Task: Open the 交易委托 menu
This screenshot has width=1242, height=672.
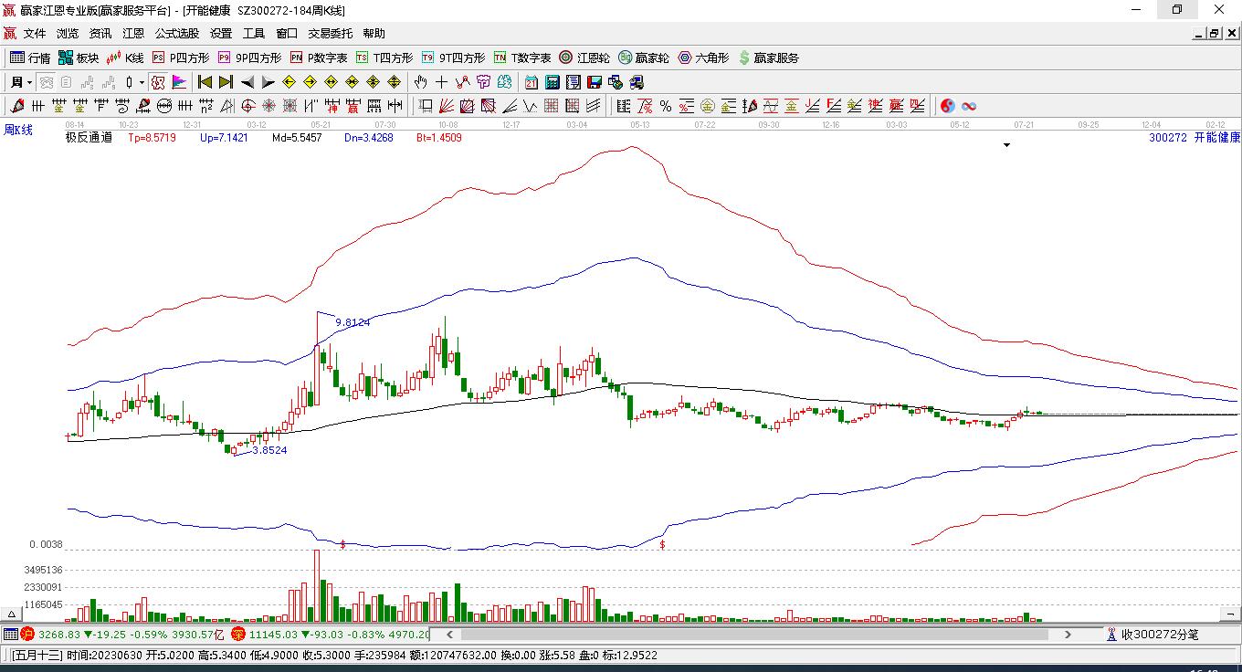Action: coord(331,34)
